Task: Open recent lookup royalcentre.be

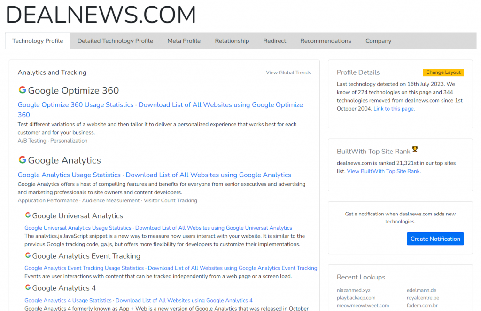Action: click(423, 298)
